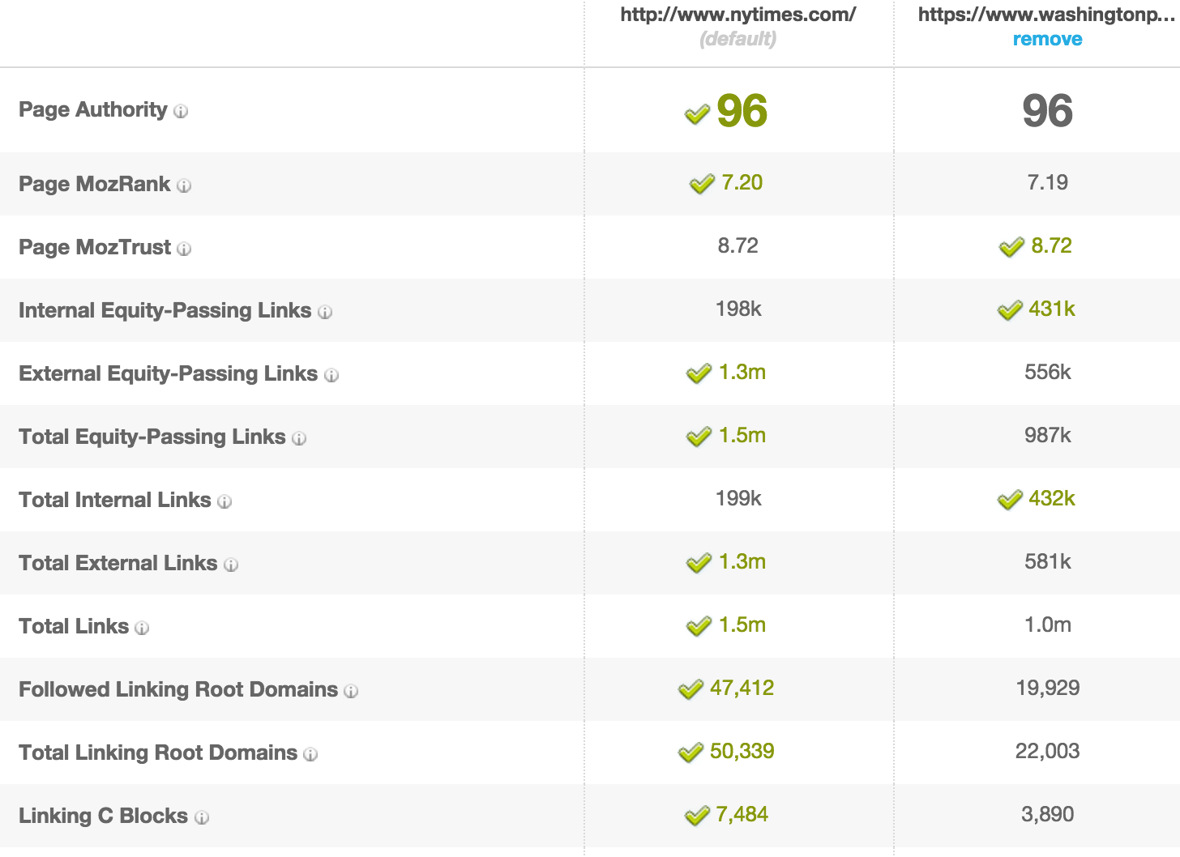Screen dimensions: 1180x857
Task: Click External Equity-Passing Links info icon
Action: click(331, 376)
